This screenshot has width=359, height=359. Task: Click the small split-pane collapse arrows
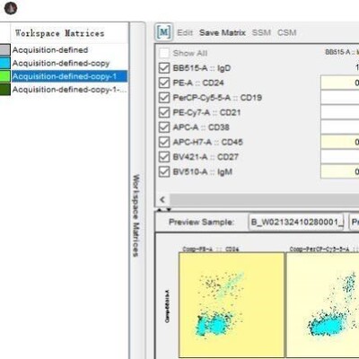tap(164, 210)
